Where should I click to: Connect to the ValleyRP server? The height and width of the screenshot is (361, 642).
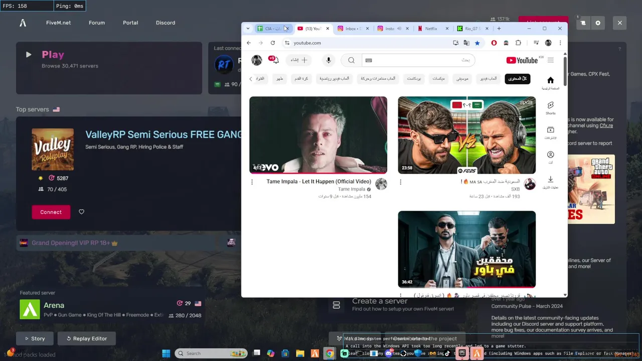51,212
